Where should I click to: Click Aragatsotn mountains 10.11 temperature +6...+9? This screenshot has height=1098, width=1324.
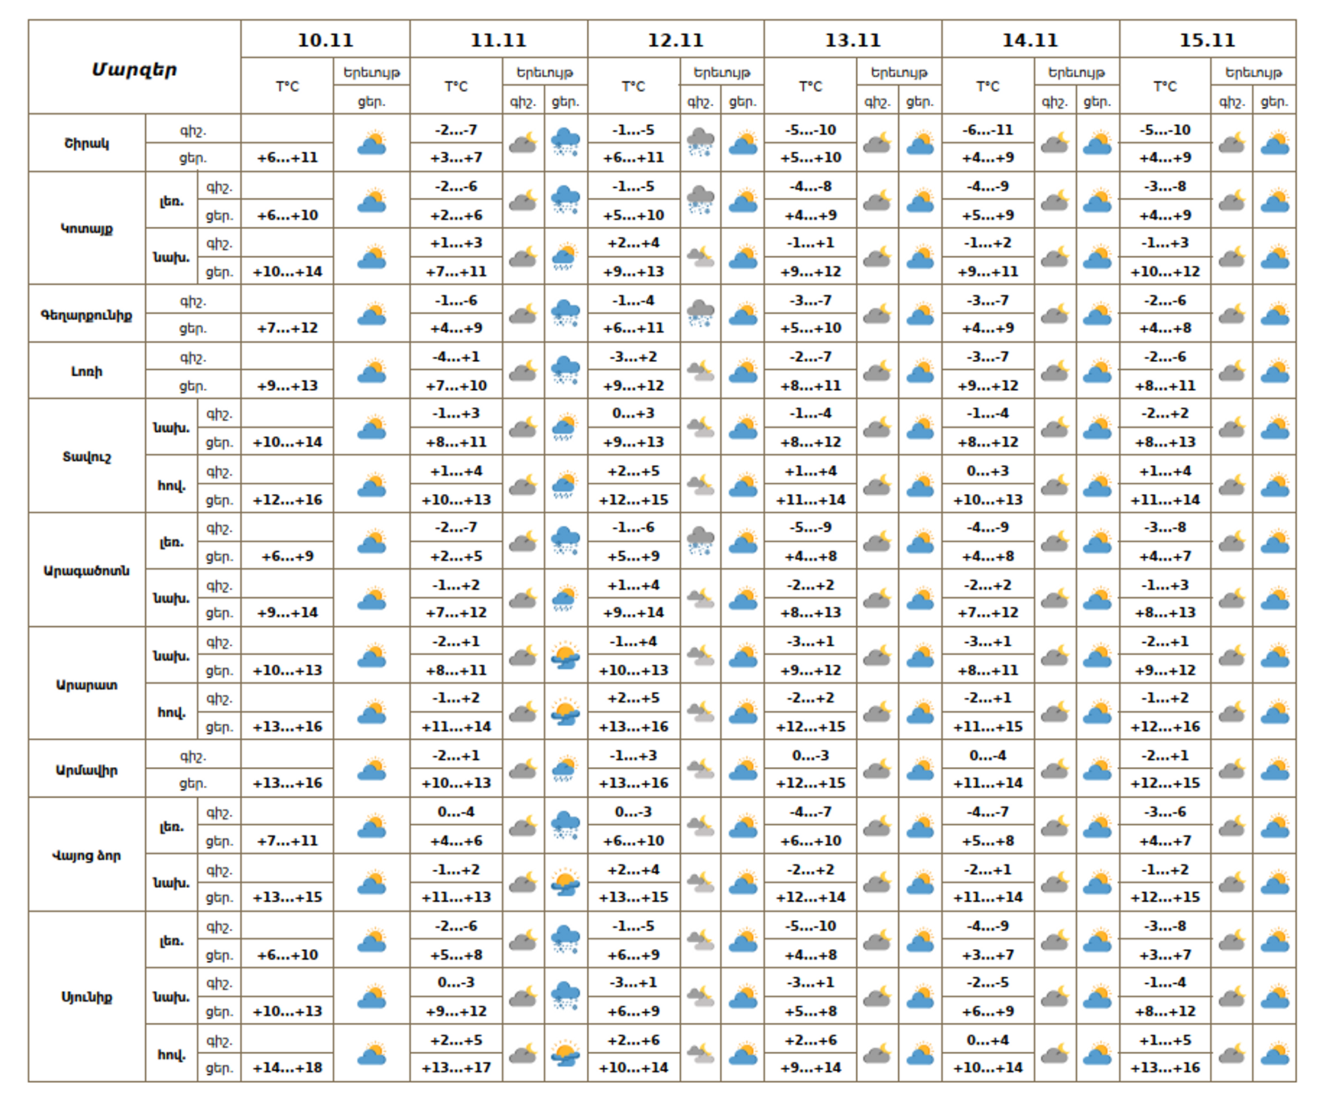point(288,556)
